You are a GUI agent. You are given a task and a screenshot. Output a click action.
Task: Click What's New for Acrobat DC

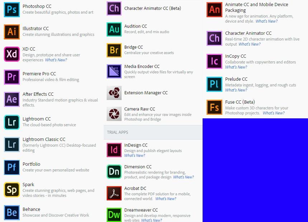pos(166,199)
